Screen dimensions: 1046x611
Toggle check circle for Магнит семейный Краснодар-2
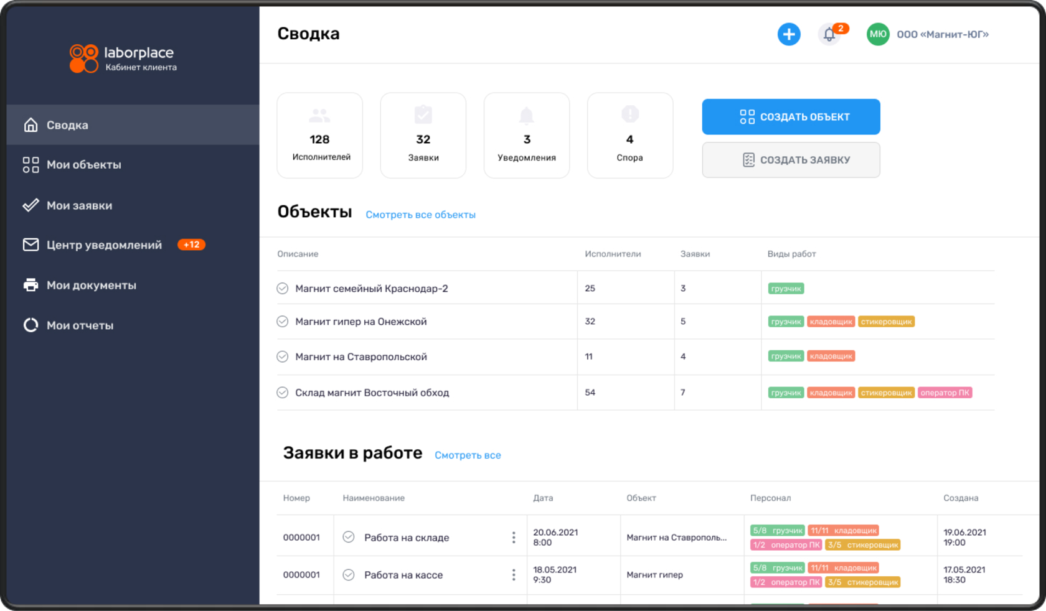[283, 289]
